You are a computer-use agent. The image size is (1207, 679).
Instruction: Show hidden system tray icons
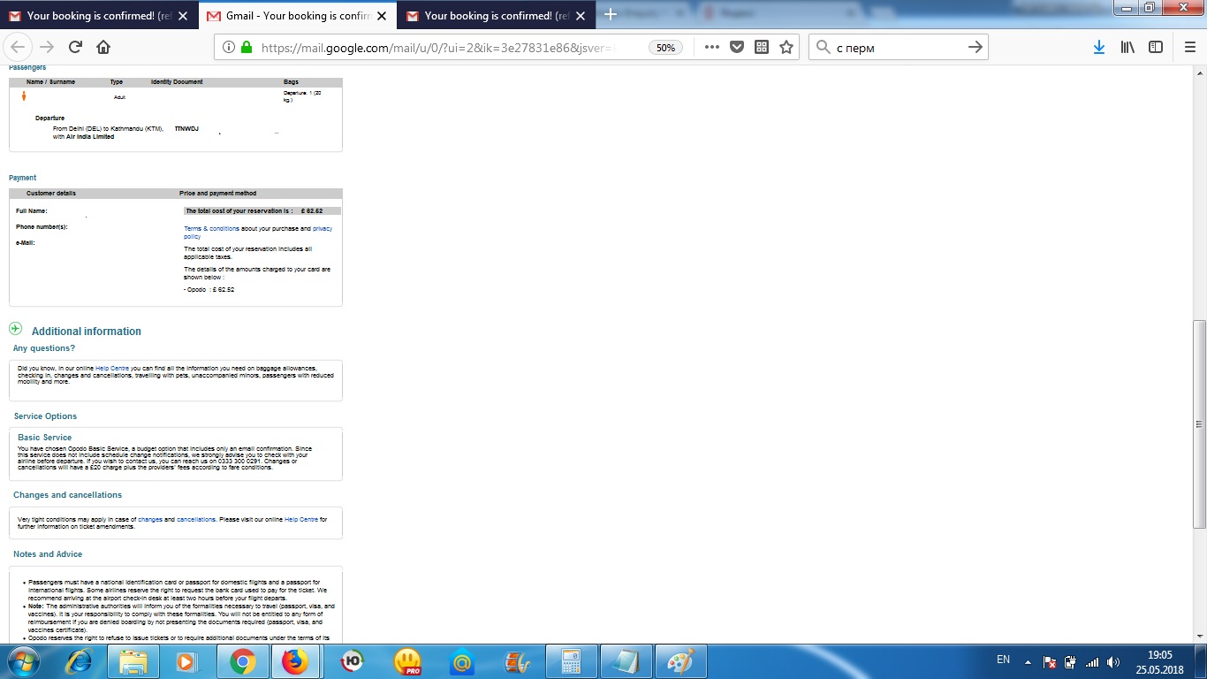click(x=1028, y=661)
